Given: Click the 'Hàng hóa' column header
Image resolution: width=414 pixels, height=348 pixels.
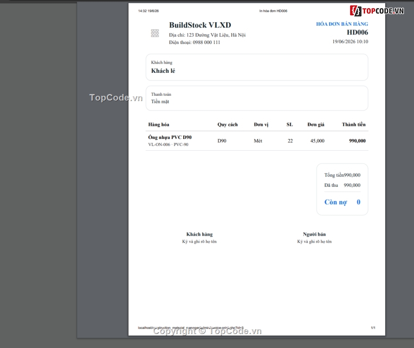Looking at the screenshot, I should pyautogui.click(x=159, y=125).
